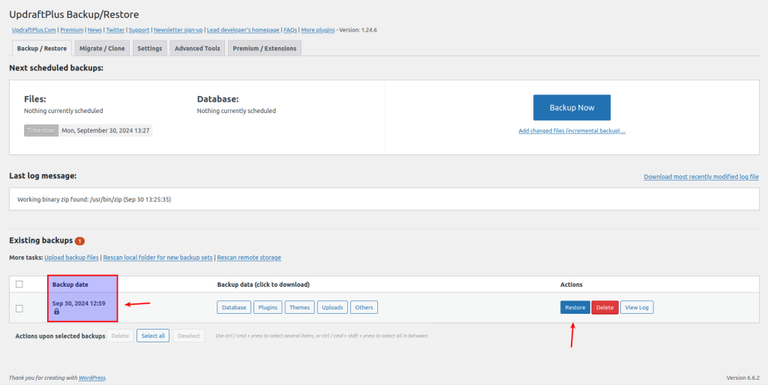Click the Rescan remote storage link
The height and width of the screenshot is (385, 768).
[249, 258]
